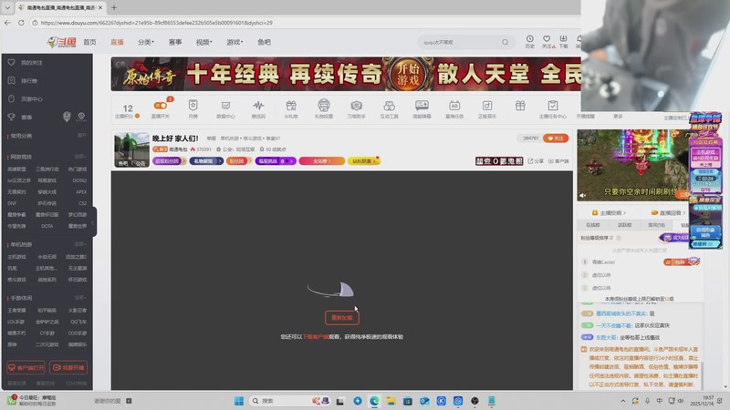This screenshot has height=410, width=730.
Task: Click the search magnifier icon
Action: coord(506,42)
